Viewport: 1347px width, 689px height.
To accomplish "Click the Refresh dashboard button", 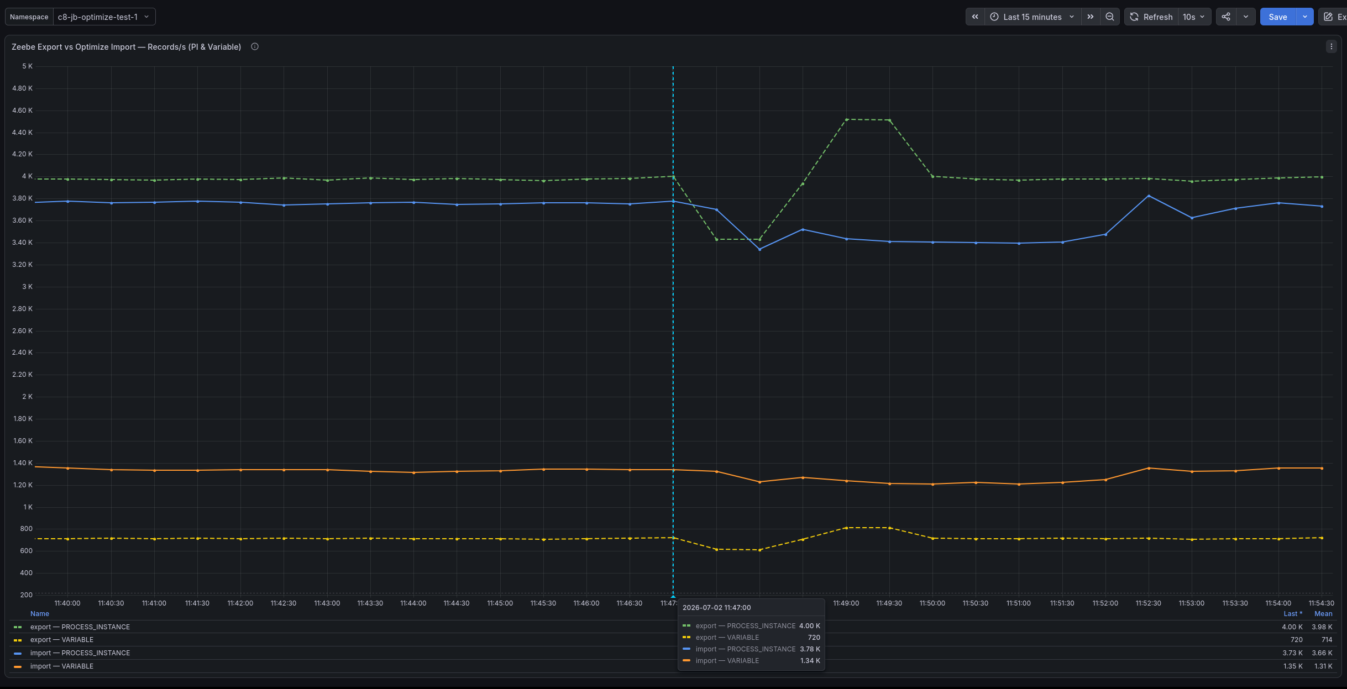I will tap(1151, 17).
